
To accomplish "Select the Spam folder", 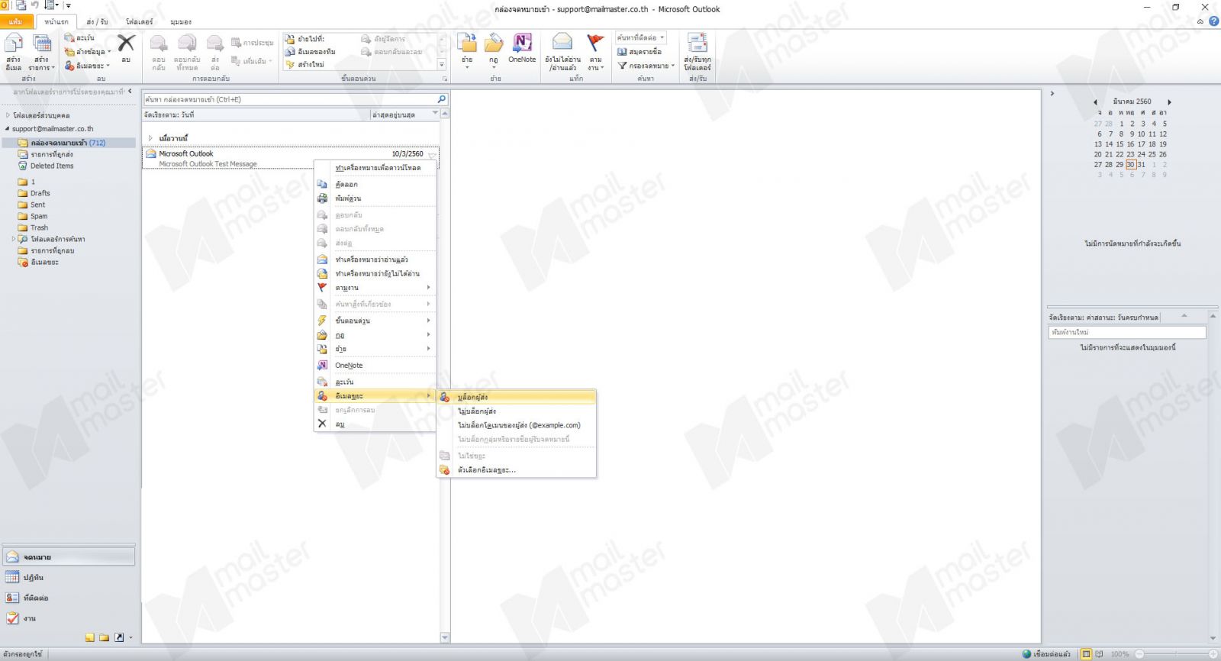I will [39, 216].
